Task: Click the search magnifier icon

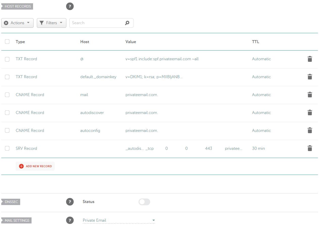Action: [127, 23]
